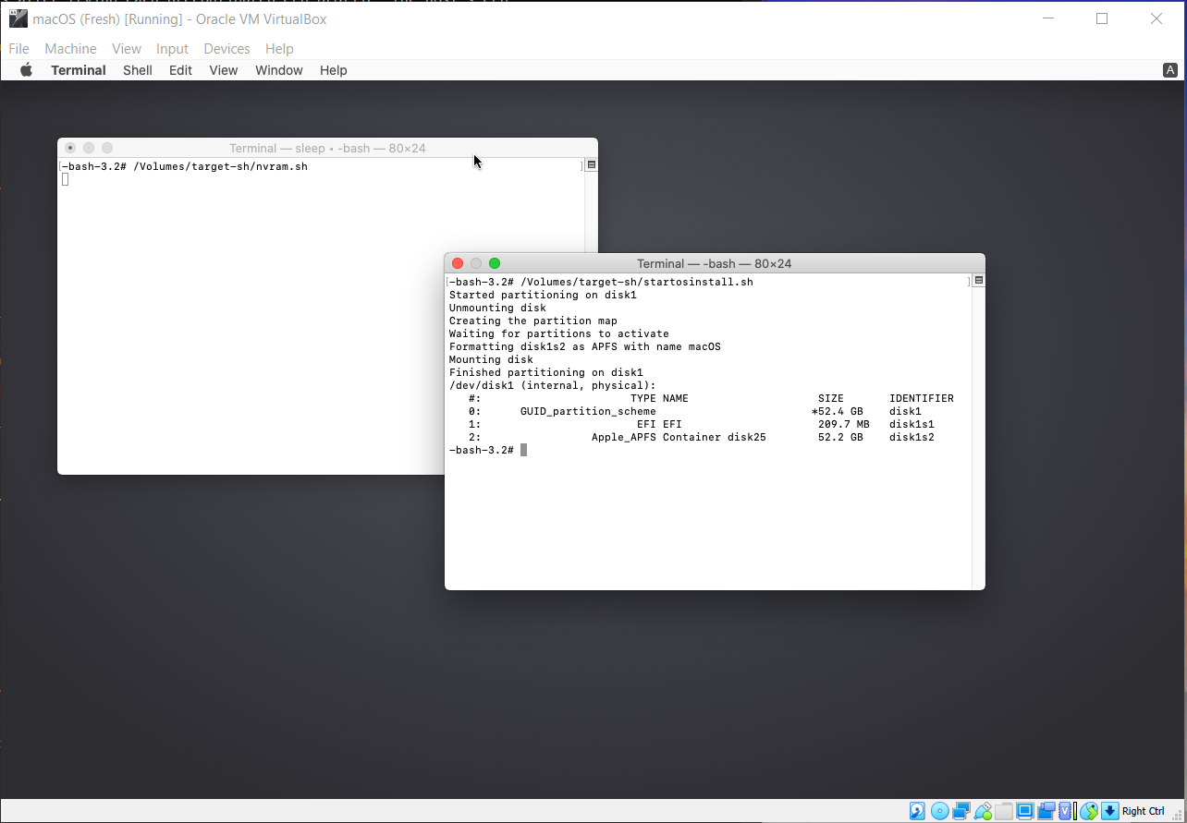Image resolution: width=1187 pixels, height=823 pixels.
Task: Click the Right Ctrl host key indicator
Action: [1144, 810]
